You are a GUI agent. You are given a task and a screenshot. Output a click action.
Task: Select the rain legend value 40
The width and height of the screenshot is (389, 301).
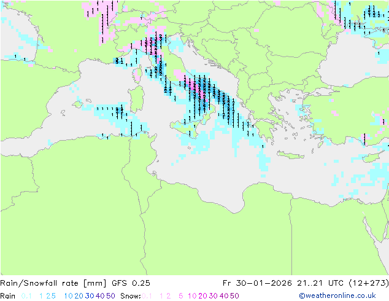[100, 296]
